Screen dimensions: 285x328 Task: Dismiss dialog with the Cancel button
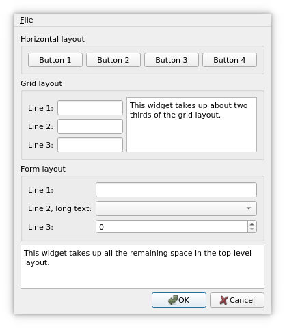pos(237,300)
